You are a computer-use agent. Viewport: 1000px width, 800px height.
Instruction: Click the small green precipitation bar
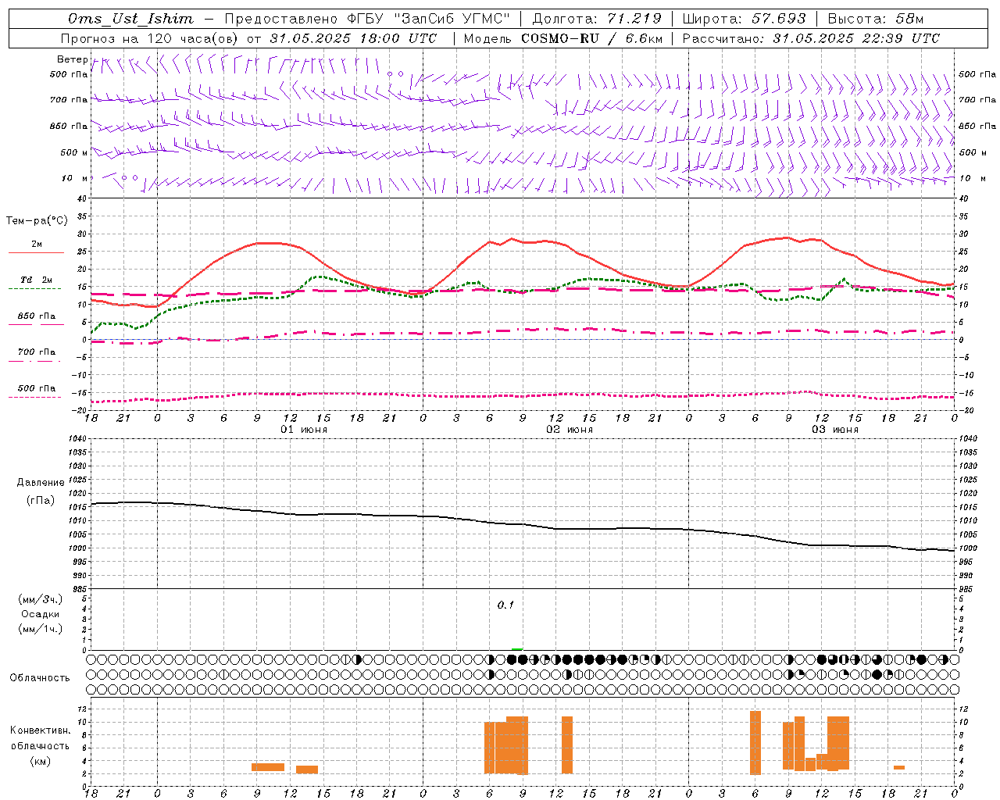click(517, 648)
